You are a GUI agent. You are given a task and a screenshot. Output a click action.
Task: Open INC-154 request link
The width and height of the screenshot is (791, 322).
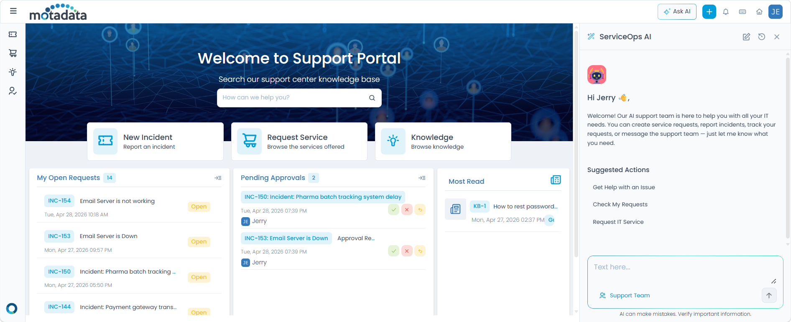tap(59, 201)
